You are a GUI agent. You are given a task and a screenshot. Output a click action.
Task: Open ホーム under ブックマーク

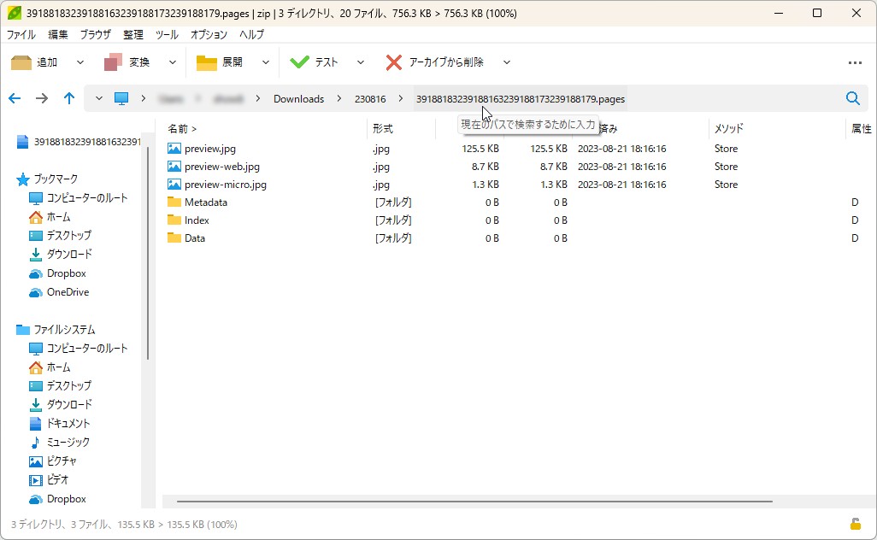[x=50, y=217]
